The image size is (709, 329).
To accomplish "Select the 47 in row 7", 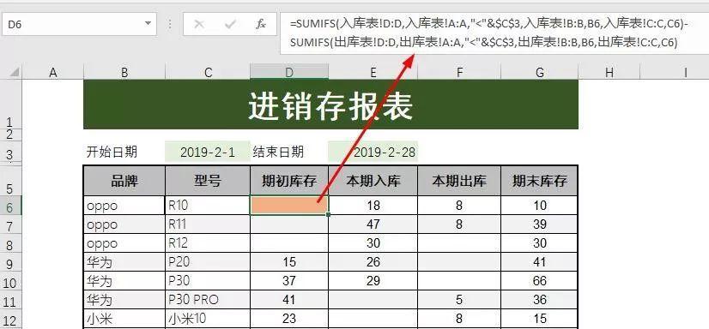I will [x=373, y=224].
